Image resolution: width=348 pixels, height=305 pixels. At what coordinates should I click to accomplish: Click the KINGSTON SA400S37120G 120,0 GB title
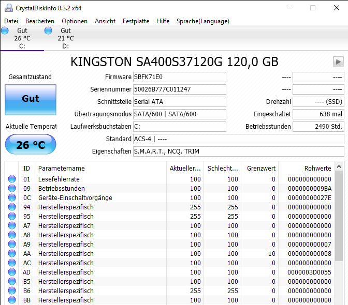click(175, 62)
